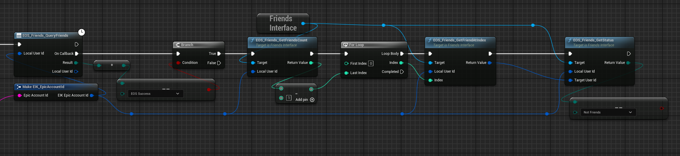Click the Branch False execution pin
The image size is (680, 156).
tap(219, 63)
